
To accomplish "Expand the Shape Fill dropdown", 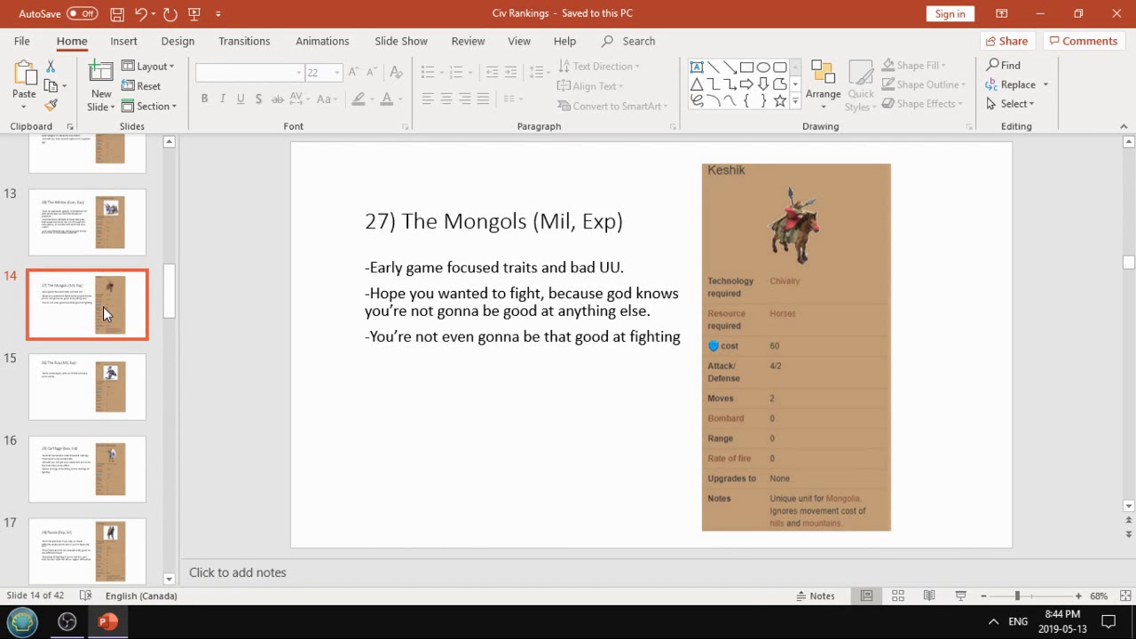I will point(913,66).
